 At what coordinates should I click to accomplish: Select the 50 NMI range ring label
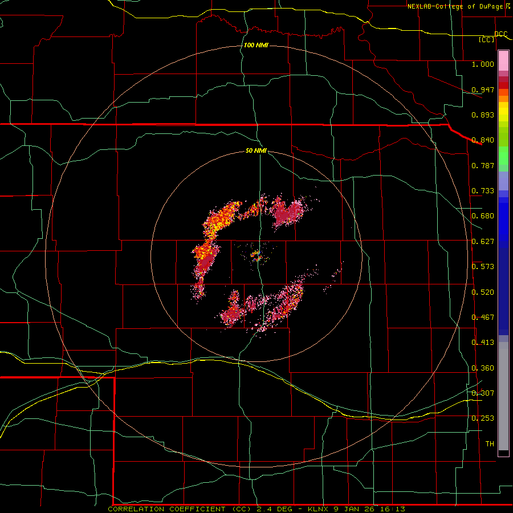coord(256,150)
